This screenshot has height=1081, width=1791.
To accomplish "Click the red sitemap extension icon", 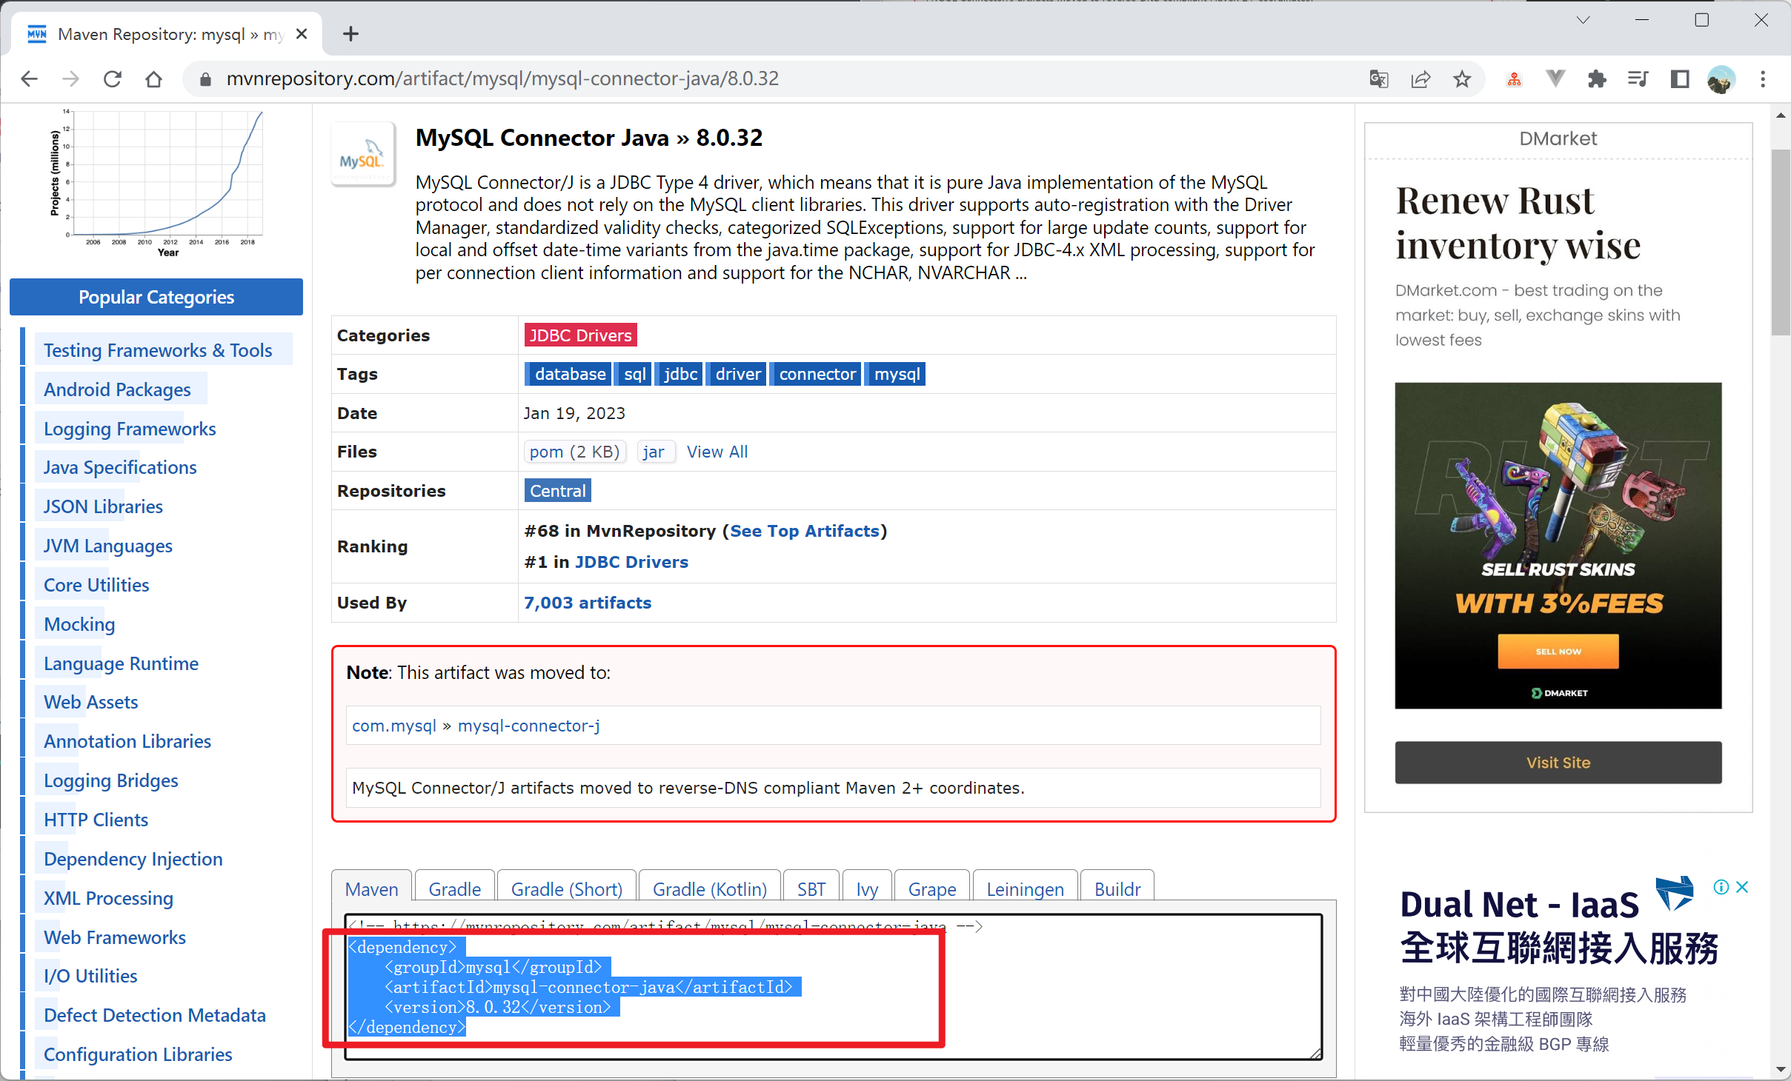I will click(1514, 79).
